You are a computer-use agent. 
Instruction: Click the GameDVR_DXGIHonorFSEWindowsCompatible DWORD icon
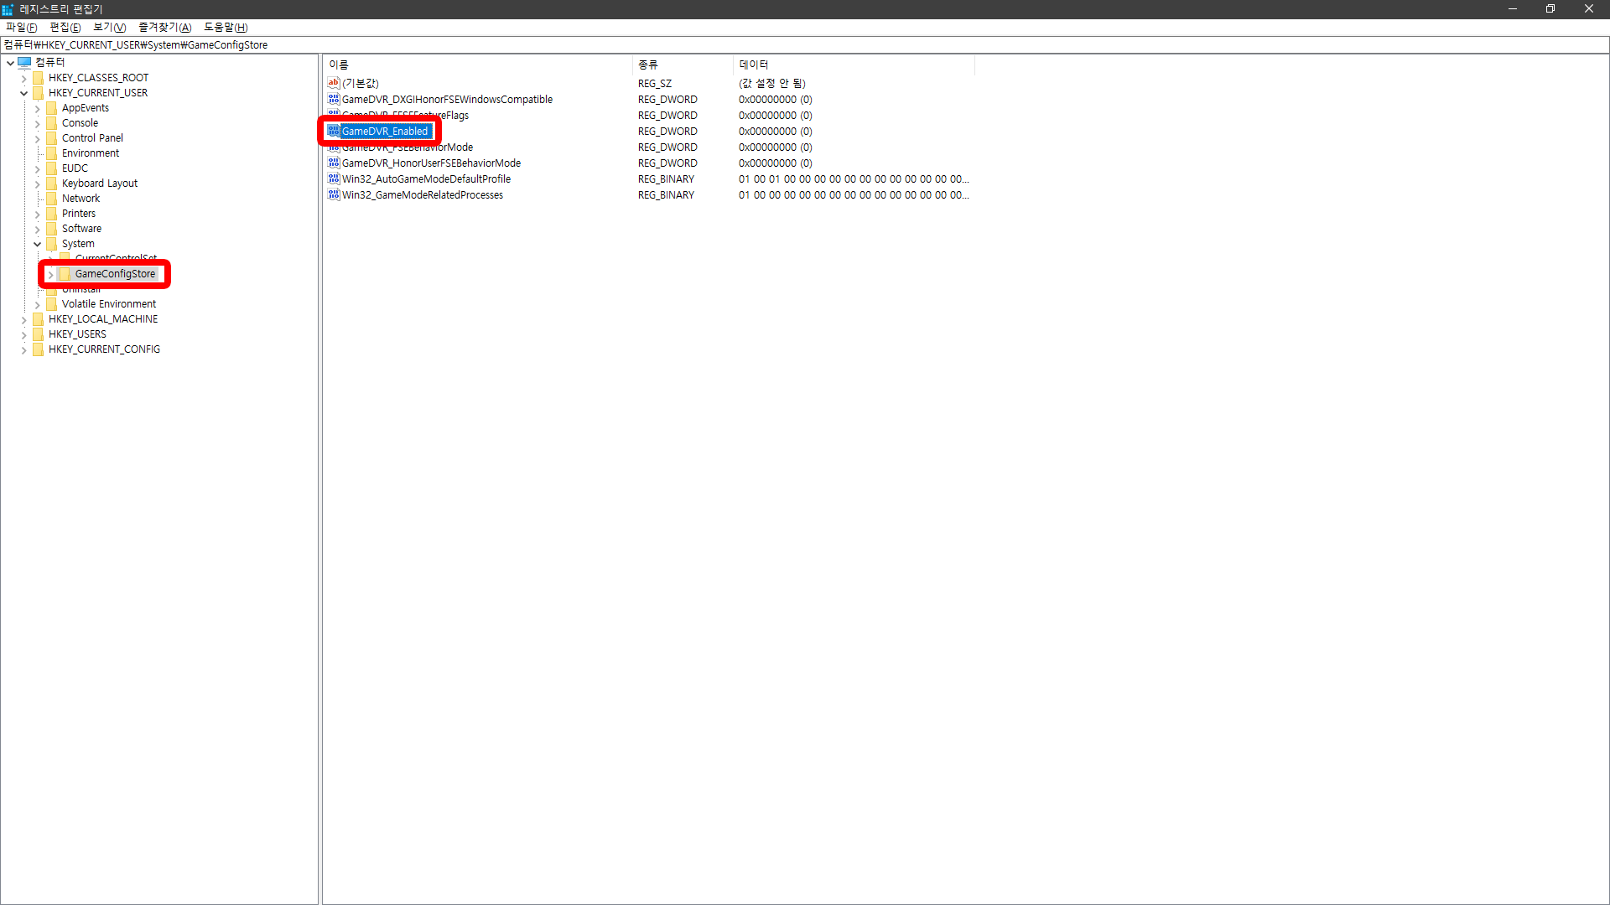click(x=333, y=99)
